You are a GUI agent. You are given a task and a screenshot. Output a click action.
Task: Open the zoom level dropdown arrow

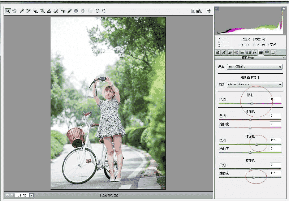tap(31, 195)
